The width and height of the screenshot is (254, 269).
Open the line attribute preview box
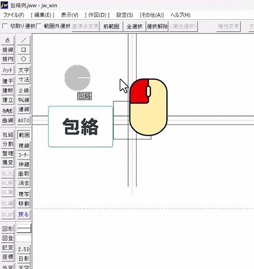pos(24,229)
